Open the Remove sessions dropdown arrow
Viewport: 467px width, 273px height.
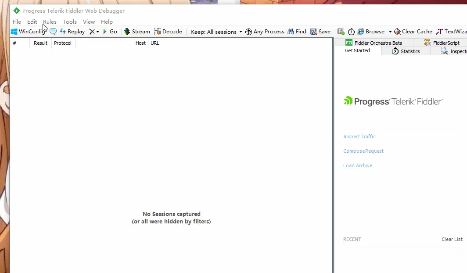point(98,32)
